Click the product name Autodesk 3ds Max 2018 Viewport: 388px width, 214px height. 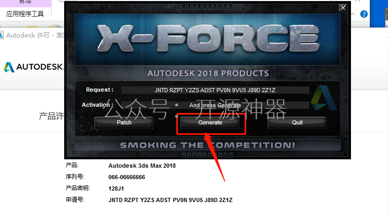[142, 166]
